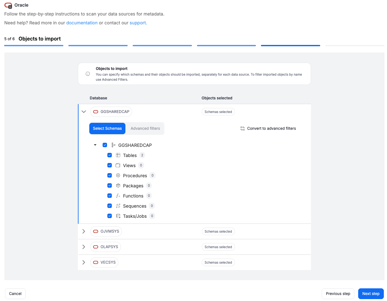Click the OLAPSYS Schemas selected badge
387x301 pixels.
[218, 247]
